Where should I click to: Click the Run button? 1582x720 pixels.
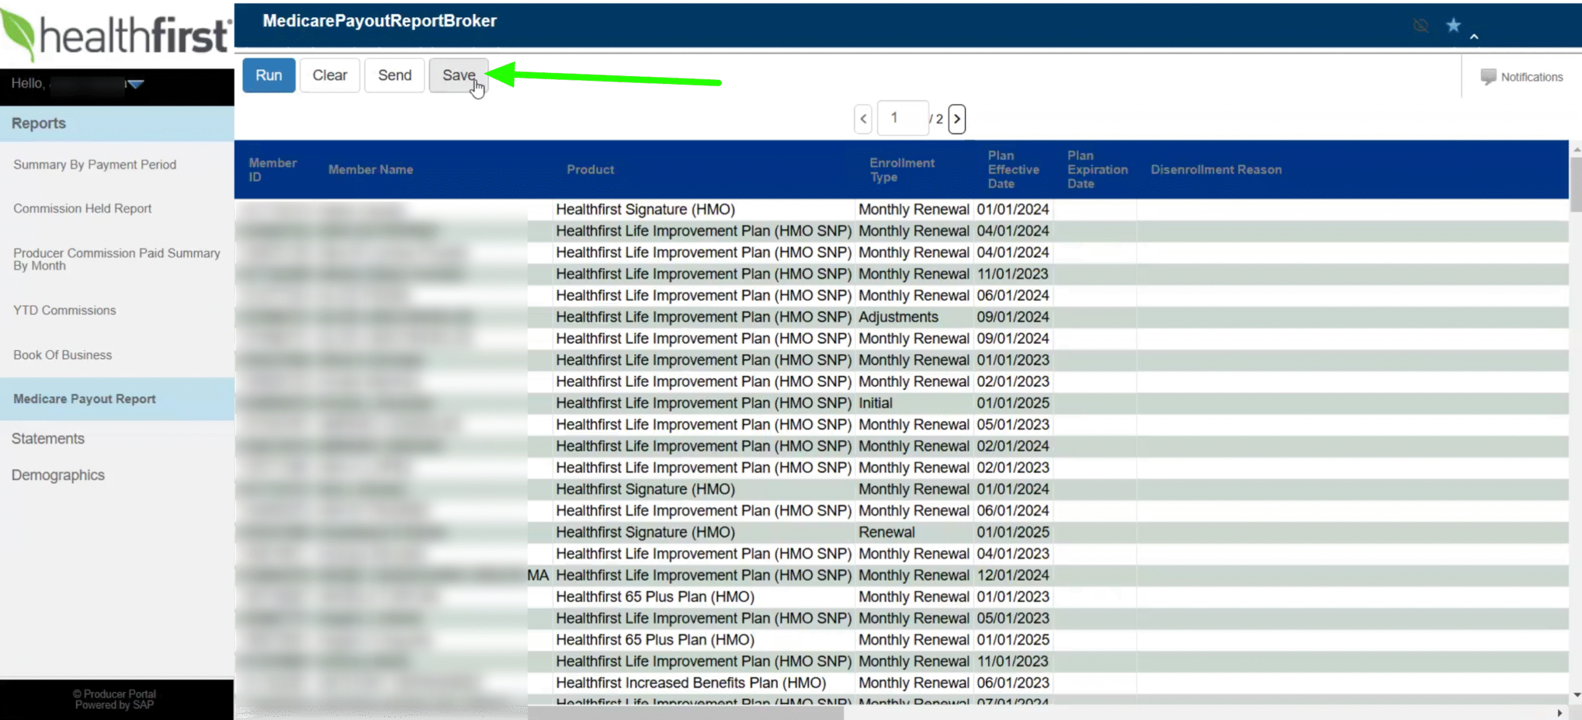pos(269,75)
